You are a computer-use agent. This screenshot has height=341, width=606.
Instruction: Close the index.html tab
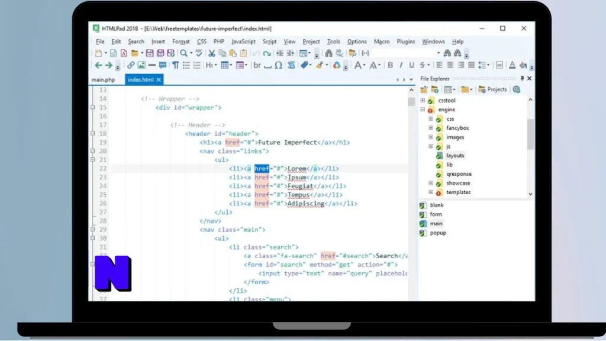click(159, 80)
